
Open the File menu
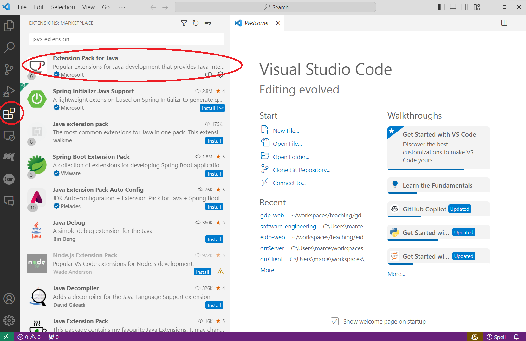point(22,7)
